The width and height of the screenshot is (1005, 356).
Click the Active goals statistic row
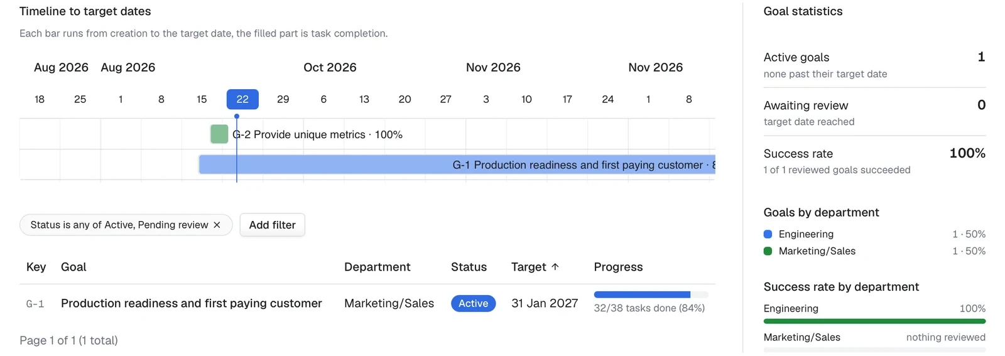(874, 65)
